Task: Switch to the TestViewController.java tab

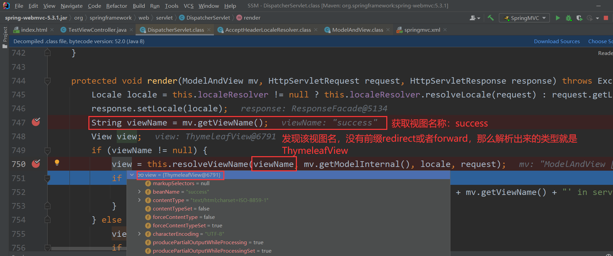Action: point(97,30)
